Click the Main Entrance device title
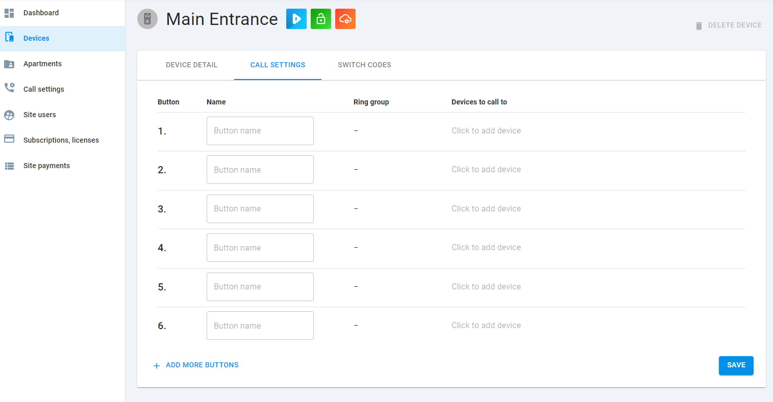This screenshot has width=773, height=402. tap(222, 19)
